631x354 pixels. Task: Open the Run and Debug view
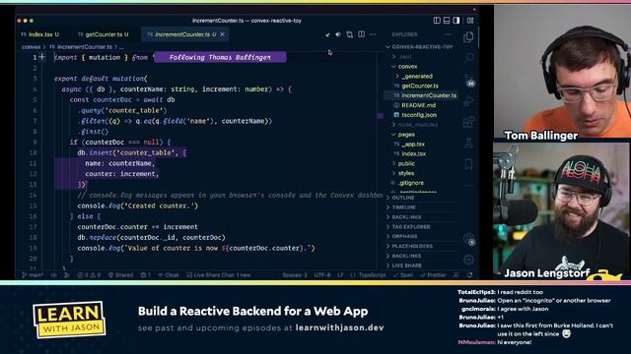469,101
